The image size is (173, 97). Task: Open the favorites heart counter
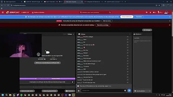(154, 12)
